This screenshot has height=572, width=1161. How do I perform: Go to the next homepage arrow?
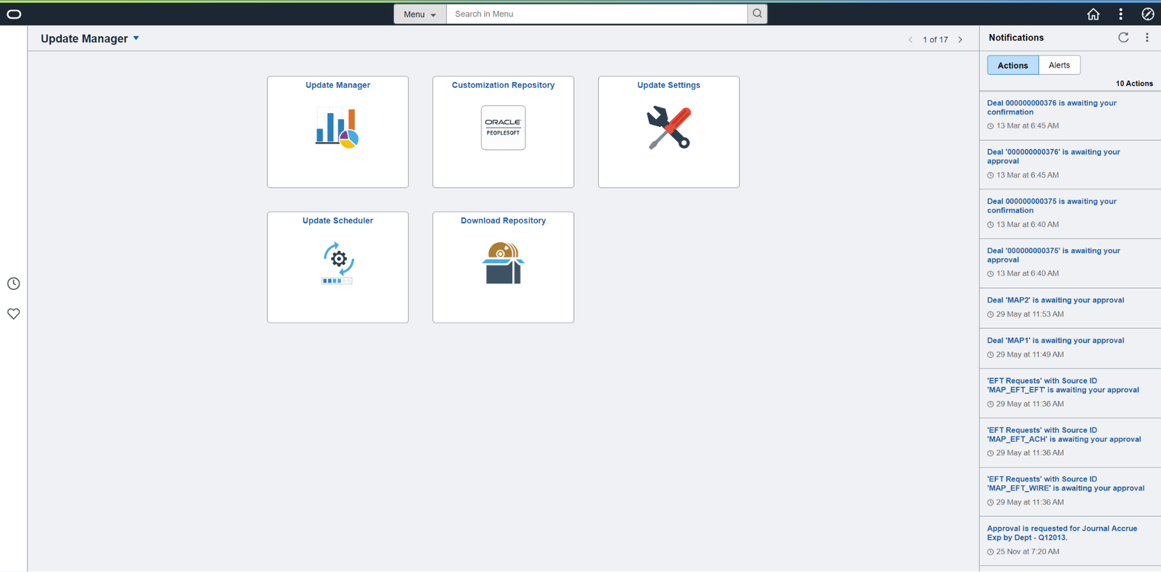tap(960, 40)
